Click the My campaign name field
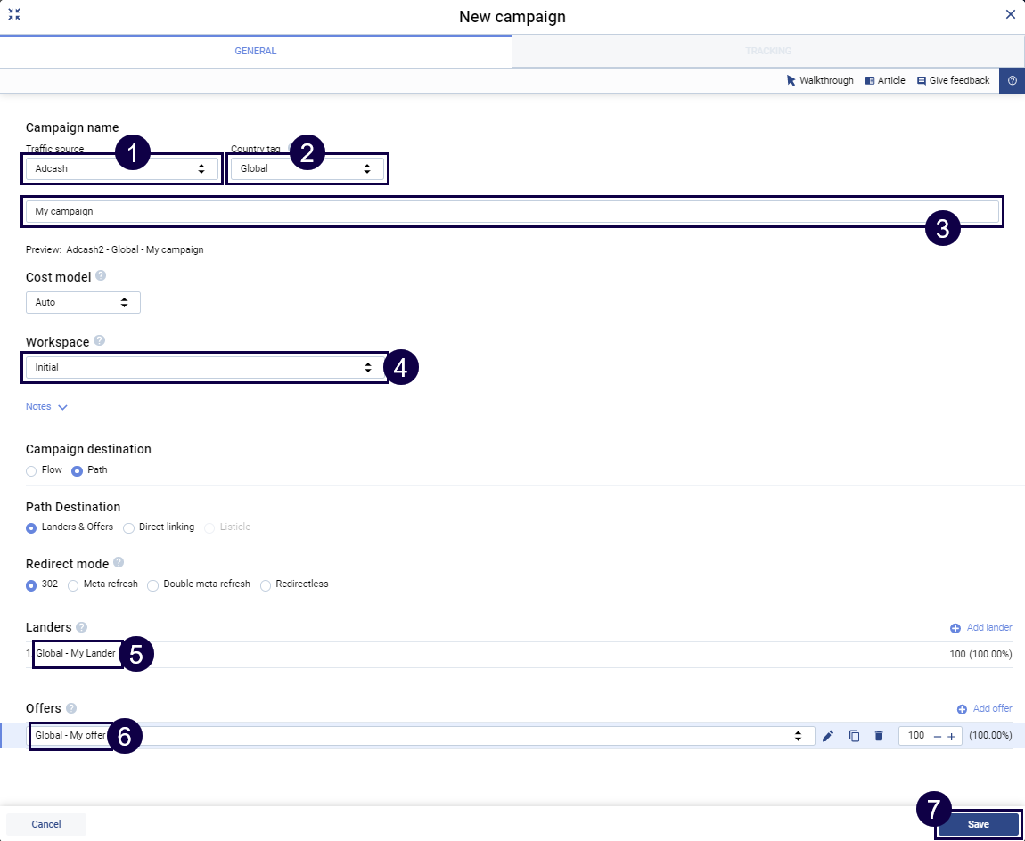Screen dimensions: 1025x841 (512, 212)
